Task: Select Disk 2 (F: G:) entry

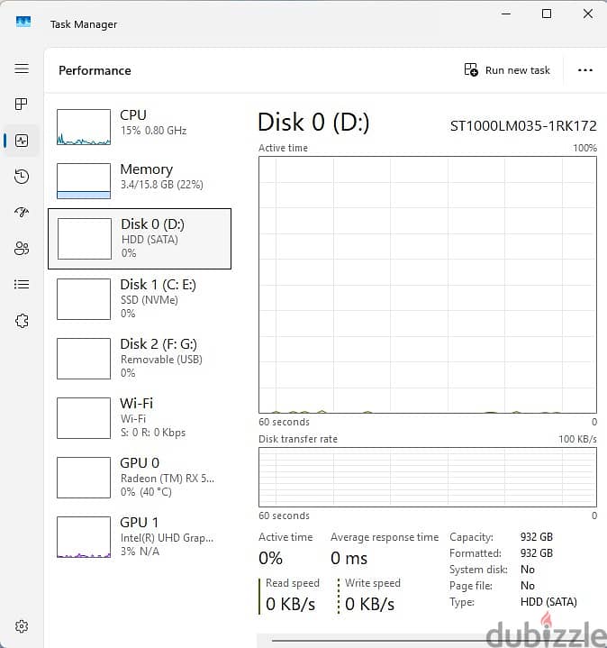Action: tap(140, 359)
